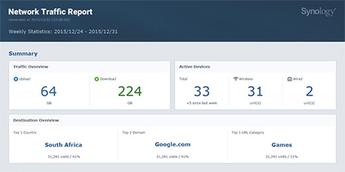The image size is (345, 172).
Task: Click the Upload label text
Action: pos(25,79)
